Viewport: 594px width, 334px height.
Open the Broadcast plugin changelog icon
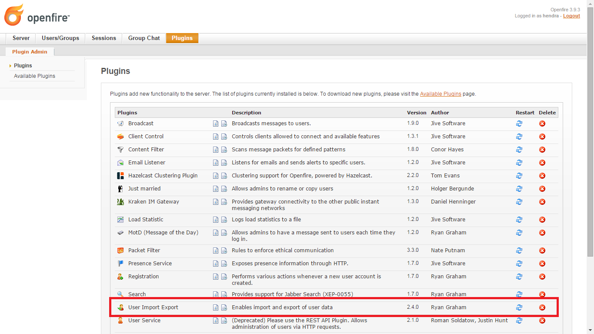click(224, 124)
